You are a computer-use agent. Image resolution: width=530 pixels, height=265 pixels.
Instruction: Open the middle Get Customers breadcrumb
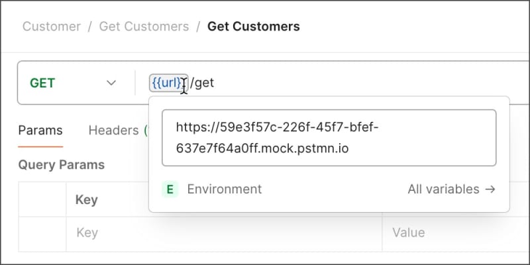point(144,27)
